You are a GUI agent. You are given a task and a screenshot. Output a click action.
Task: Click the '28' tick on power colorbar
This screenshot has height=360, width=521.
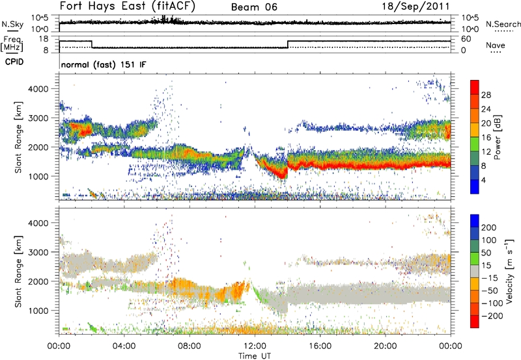tap(486, 95)
